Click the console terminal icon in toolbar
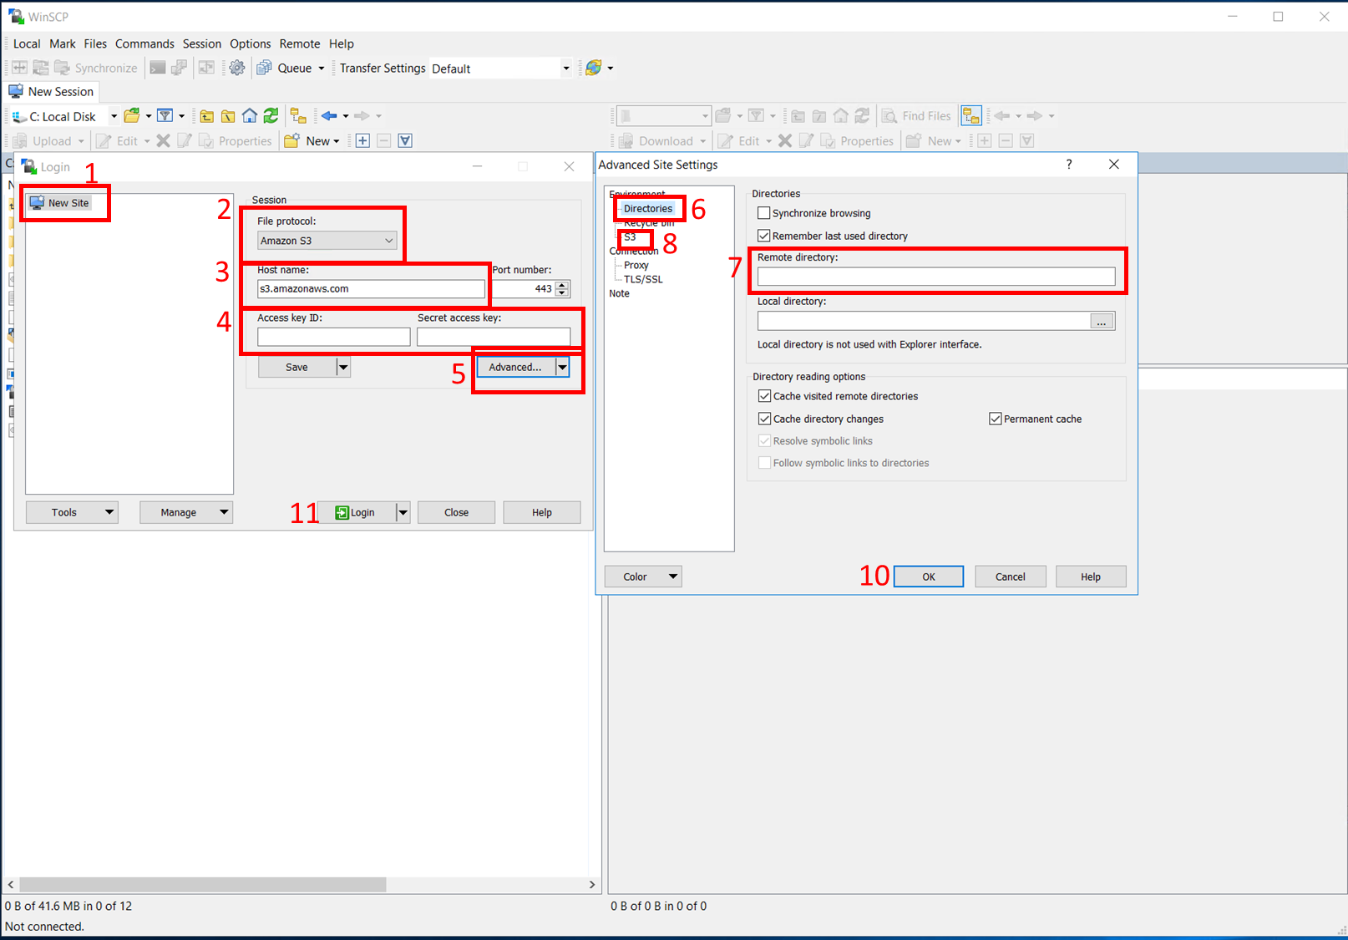The width and height of the screenshot is (1348, 940). coord(157,68)
